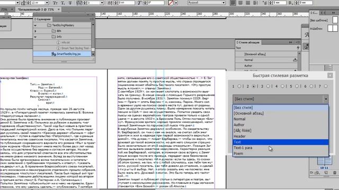This screenshot has width=339, height=190.
Task: Open the Paragraph Styles panel flyout menu
Action: [298, 42]
